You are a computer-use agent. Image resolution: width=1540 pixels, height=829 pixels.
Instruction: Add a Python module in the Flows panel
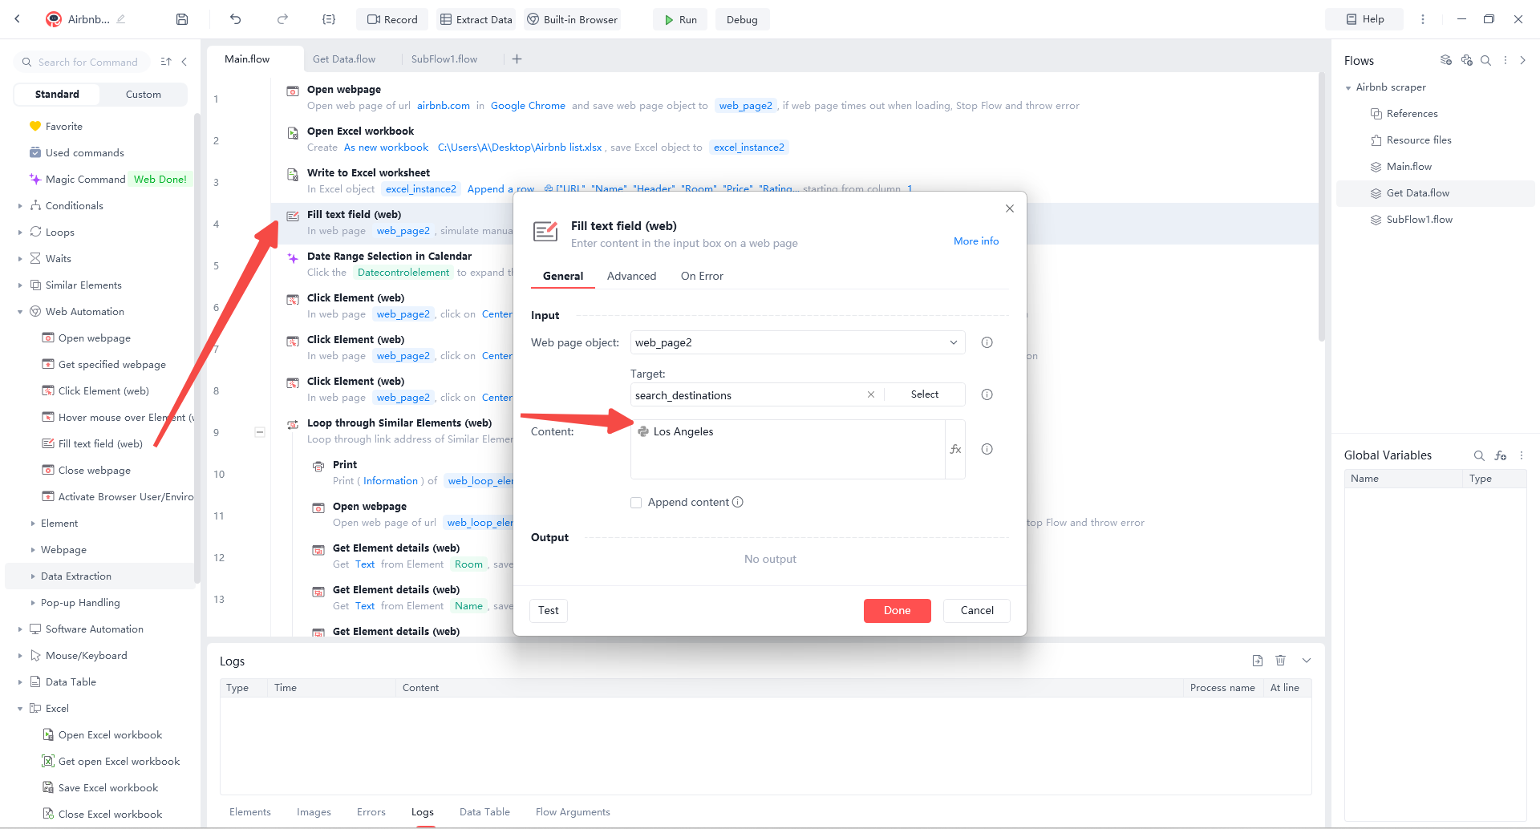pos(1467,59)
